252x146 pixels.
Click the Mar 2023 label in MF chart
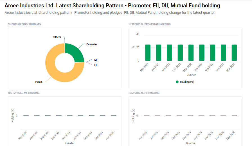tap(22, 136)
